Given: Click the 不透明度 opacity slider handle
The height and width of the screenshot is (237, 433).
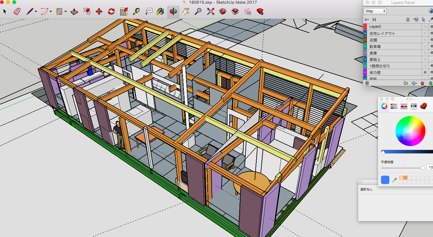Looking at the screenshot, I should coord(422,168).
